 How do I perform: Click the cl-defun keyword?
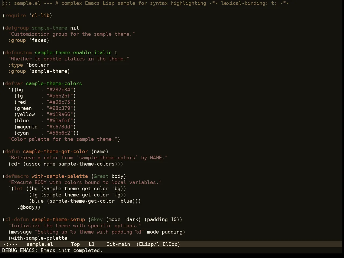click(17, 220)
